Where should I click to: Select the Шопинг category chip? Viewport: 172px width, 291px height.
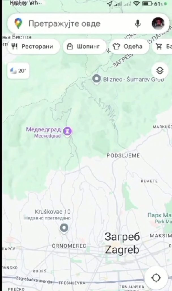click(x=84, y=46)
